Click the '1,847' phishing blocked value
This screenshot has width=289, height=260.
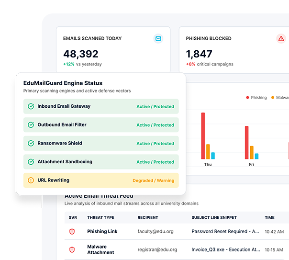(199, 54)
